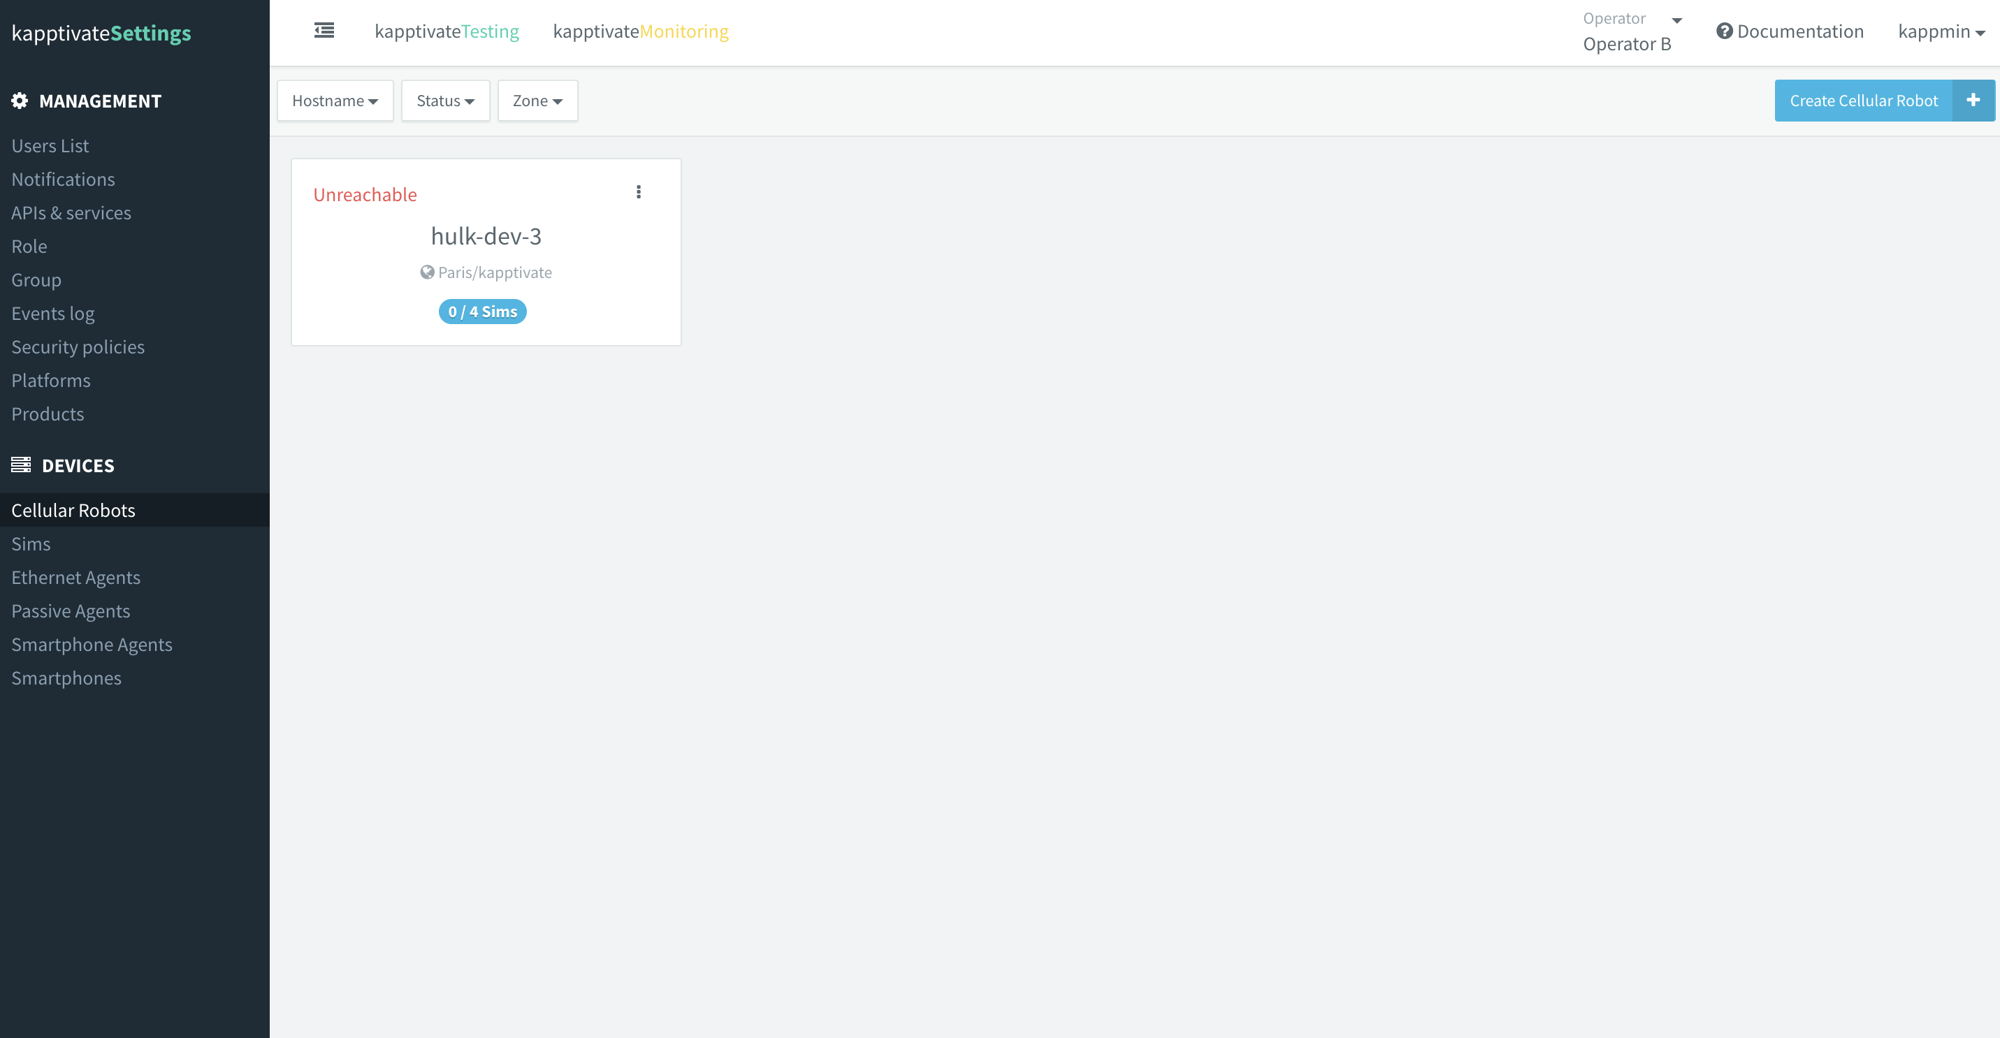Click the plus icon beside Create Cellular Robot
The height and width of the screenshot is (1038, 2000).
1973,100
